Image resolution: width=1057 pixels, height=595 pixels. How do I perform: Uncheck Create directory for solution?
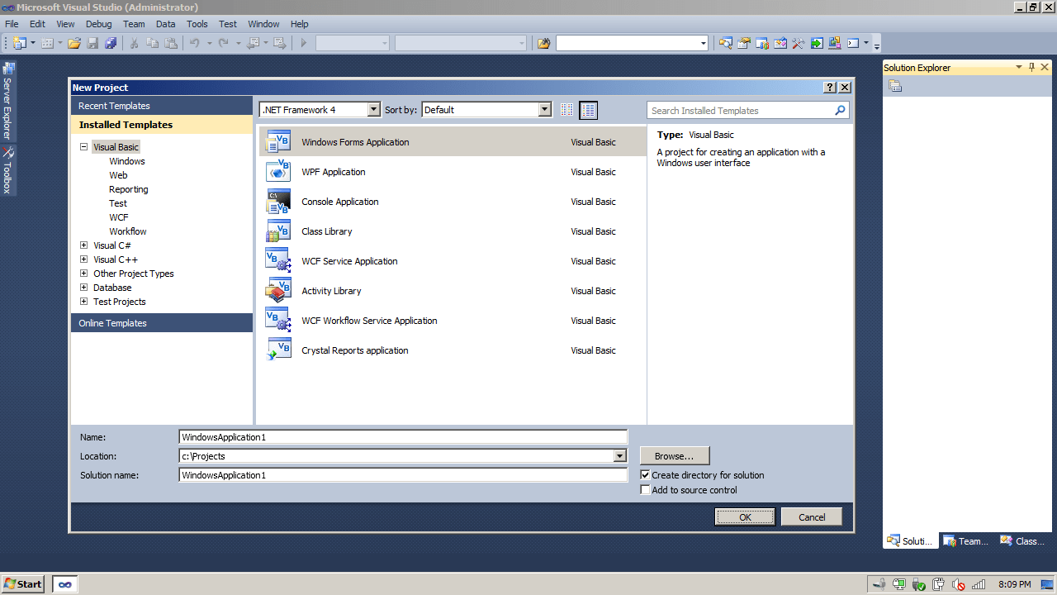(x=647, y=474)
